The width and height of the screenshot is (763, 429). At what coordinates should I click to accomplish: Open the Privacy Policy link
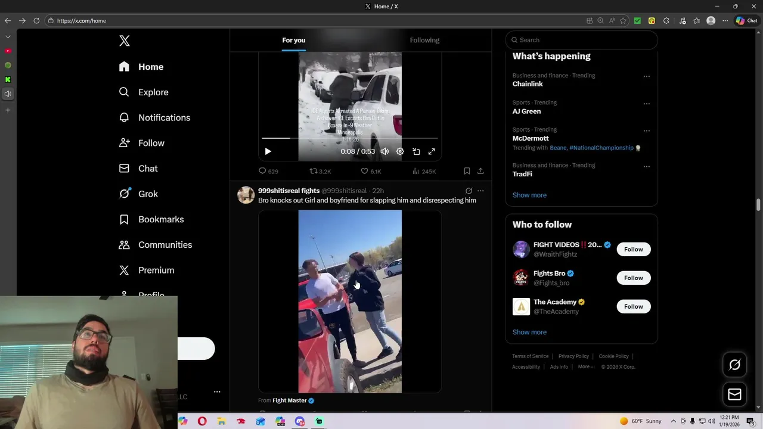pyautogui.click(x=573, y=356)
